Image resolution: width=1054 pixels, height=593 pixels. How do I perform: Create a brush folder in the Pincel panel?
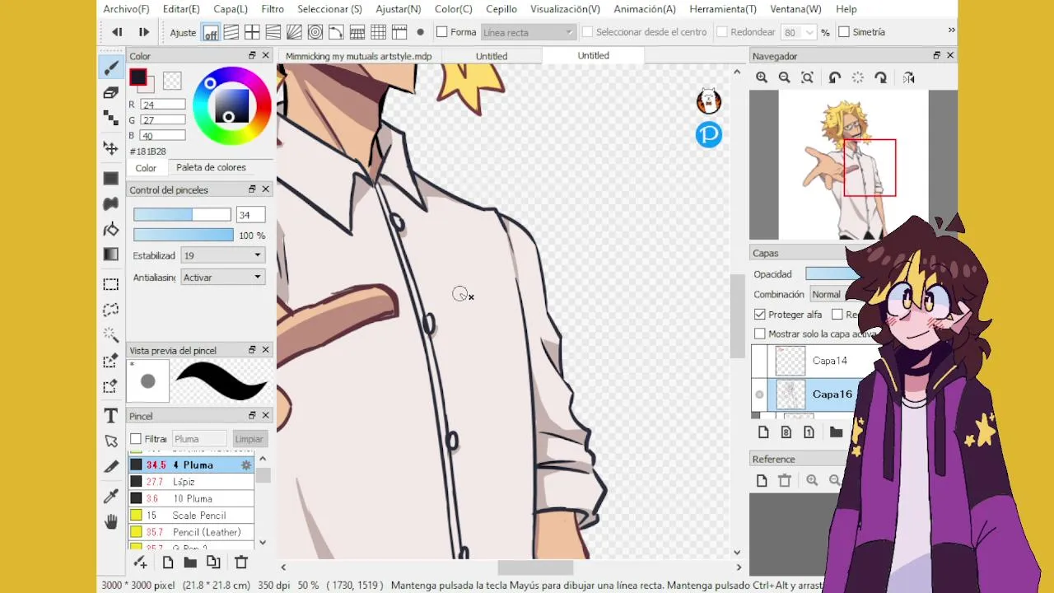click(190, 563)
